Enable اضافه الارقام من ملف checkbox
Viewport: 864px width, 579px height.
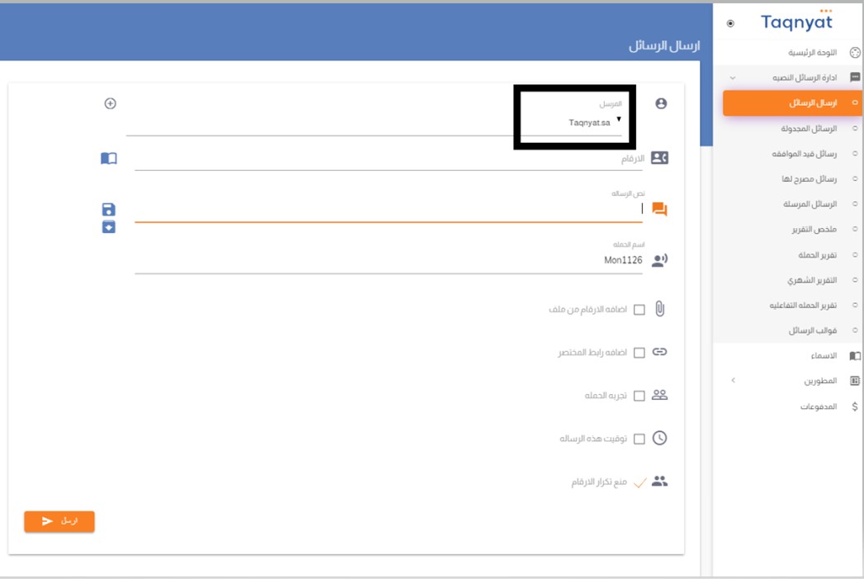[x=640, y=310]
